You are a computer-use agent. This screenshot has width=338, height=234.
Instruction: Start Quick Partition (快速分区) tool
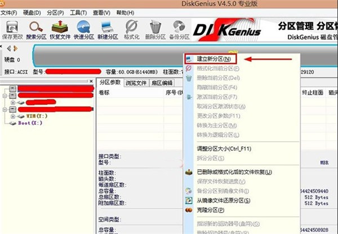click(84, 30)
